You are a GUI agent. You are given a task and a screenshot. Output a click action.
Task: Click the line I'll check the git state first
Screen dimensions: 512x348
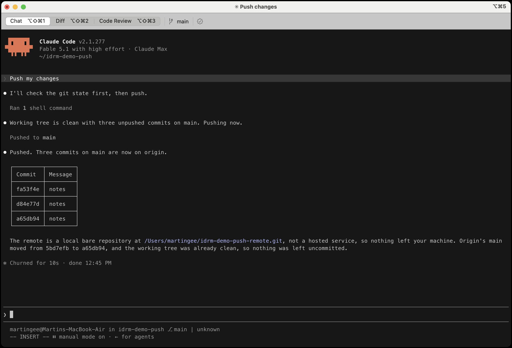pyautogui.click(x=78, y=93)
